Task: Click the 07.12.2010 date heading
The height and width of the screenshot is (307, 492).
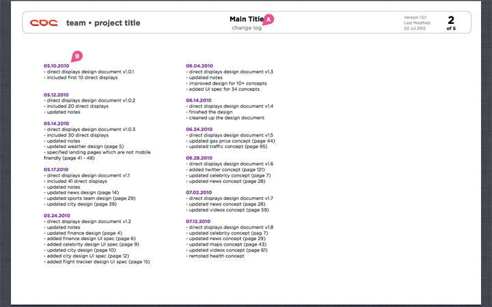Action: pos(200,221)
